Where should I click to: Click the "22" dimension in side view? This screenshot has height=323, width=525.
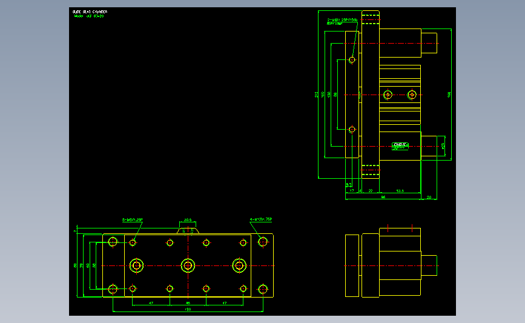click(x=371, y=191)
